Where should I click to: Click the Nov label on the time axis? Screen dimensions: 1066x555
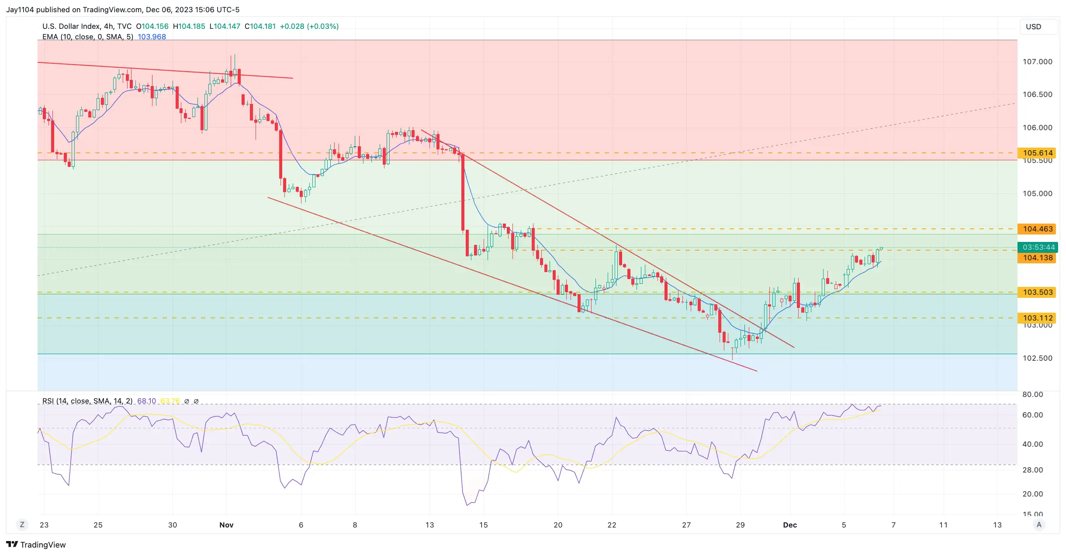point(226,525)
